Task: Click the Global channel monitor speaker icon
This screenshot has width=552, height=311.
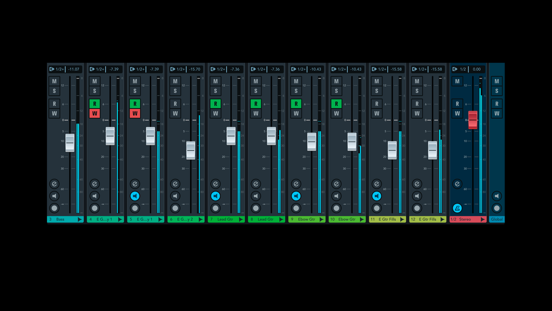Action: click(x=497, y=196)
